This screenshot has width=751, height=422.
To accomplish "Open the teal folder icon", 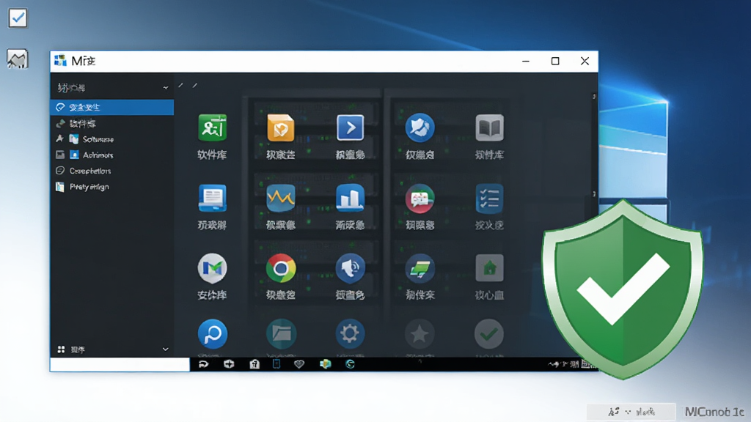I will pos(281,334).
